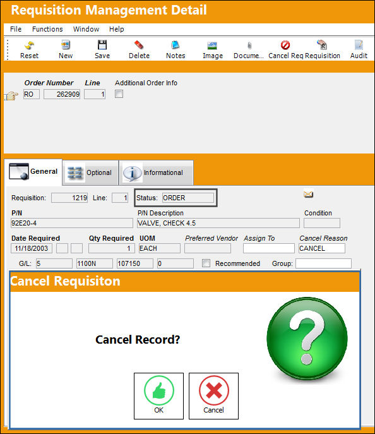The width and height of the screenshot is (375, 434).
Task: Switch to the General tab
Action: point(33,172)
